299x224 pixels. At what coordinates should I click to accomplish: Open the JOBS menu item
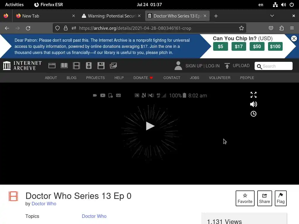194,78
